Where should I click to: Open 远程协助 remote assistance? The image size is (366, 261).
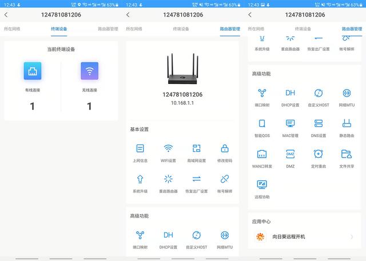click(262, 190)
